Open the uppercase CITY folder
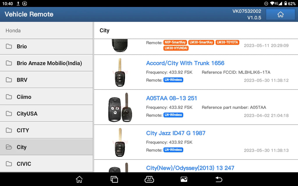 (x=46, y=130)
